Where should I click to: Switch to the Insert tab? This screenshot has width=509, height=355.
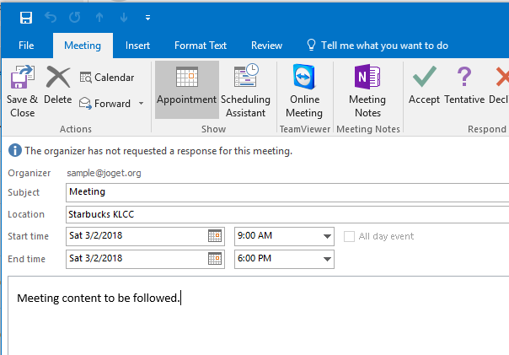(137, 46)
